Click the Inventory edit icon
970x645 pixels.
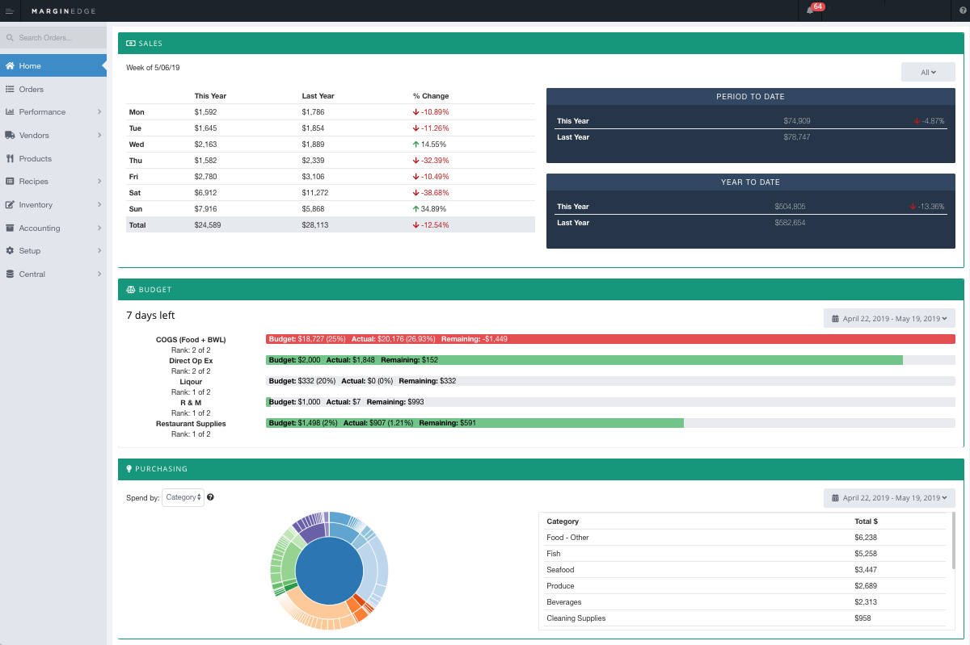[10, 205]
